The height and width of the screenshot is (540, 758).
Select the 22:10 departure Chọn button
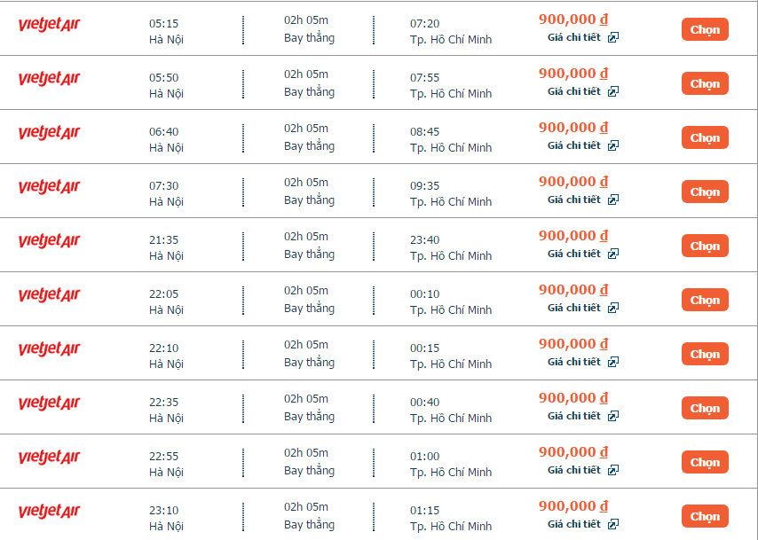click(705, 354)
